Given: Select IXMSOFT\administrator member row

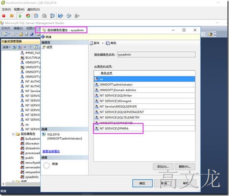Looking at the screenshot, I should click(x=144, y=85).
